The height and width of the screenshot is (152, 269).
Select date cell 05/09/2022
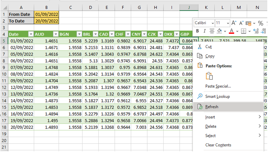[21, 54]
